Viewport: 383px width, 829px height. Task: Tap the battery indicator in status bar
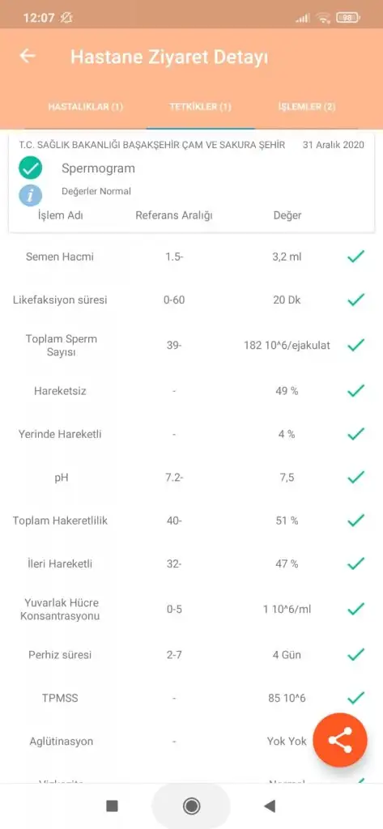pos(348,18)
